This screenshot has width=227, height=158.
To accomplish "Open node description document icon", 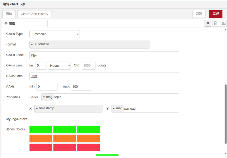I will (215, 23).
